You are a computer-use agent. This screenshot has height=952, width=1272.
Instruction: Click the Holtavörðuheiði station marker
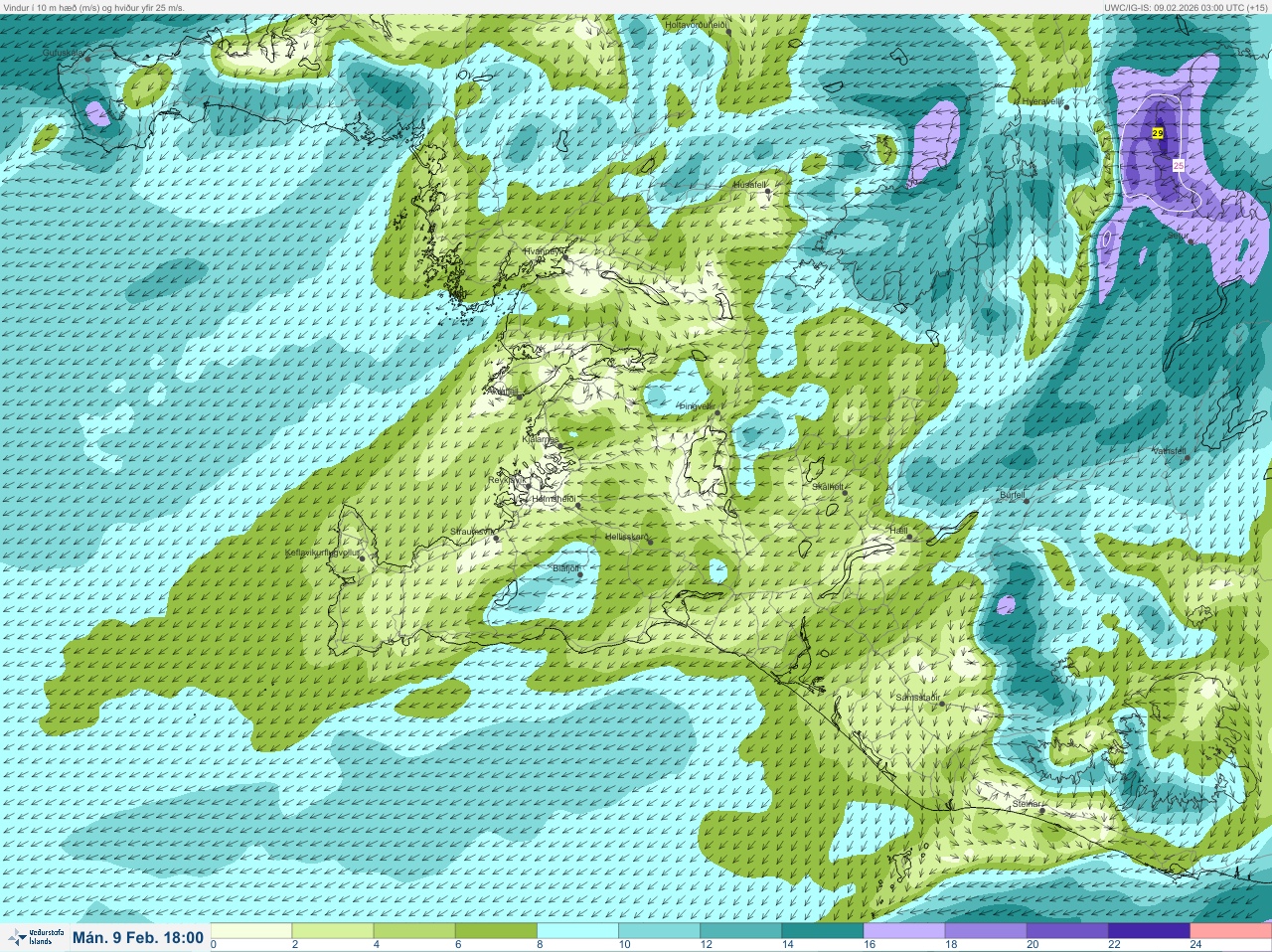pyautogui.click(x=728, y=32)
